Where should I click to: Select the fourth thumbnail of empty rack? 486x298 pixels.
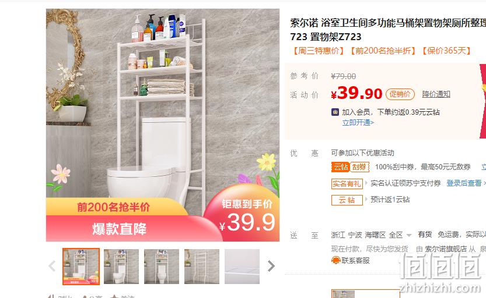point(202,267)
